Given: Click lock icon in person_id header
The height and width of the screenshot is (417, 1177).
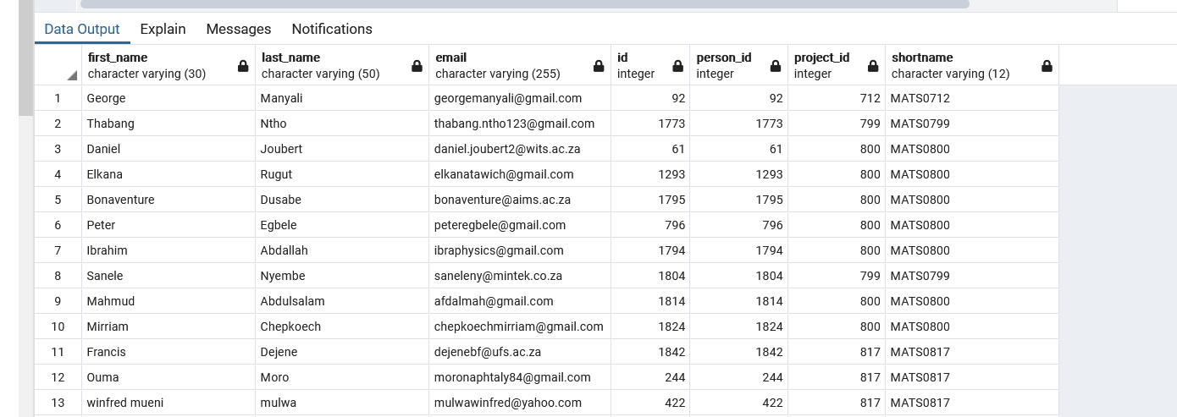Looking at the screenshot, I should click(776, 66).
